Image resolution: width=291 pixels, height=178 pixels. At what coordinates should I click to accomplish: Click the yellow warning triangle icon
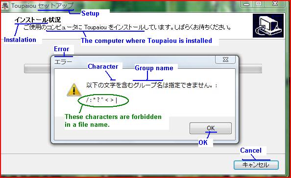74,90
